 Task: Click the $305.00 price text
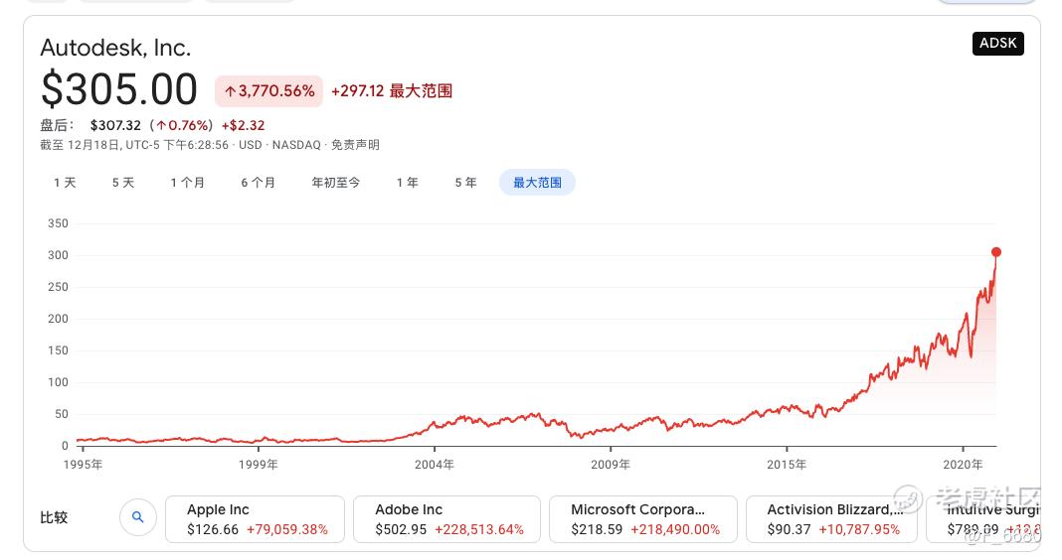(119, 89)
